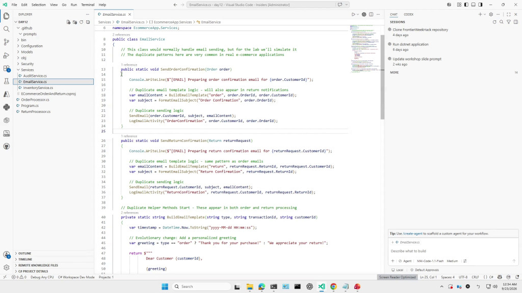Click the Windows taskbar Search box
522x293 pixels.
[202, 286]
